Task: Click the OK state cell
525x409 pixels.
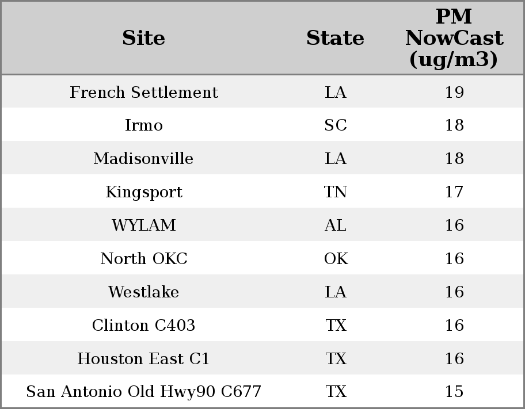Action: coord(336,258)
